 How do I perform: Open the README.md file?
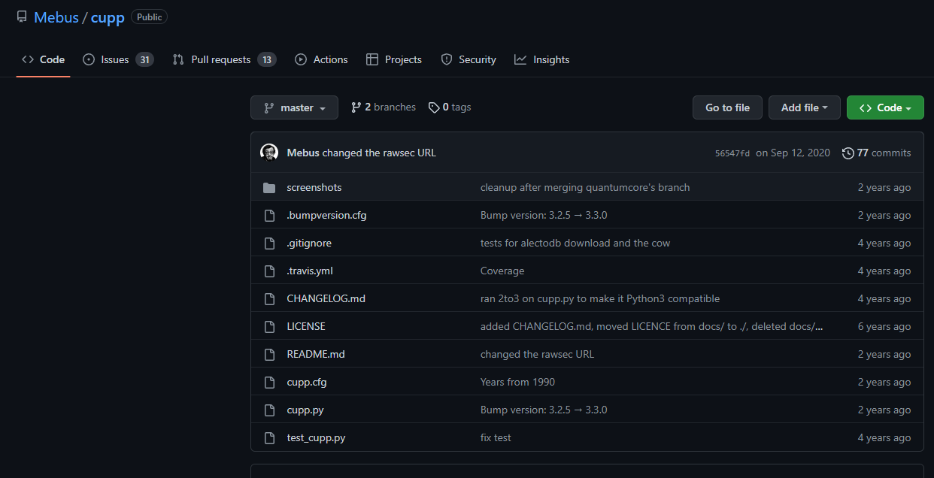pyautogui.click(x=316, y=354)
